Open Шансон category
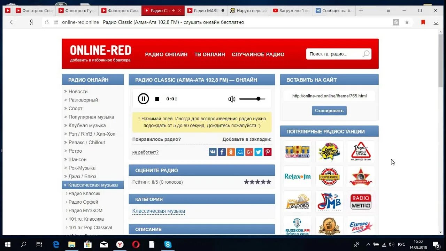Viewport: 446px width, 251px height. [77, 159]
